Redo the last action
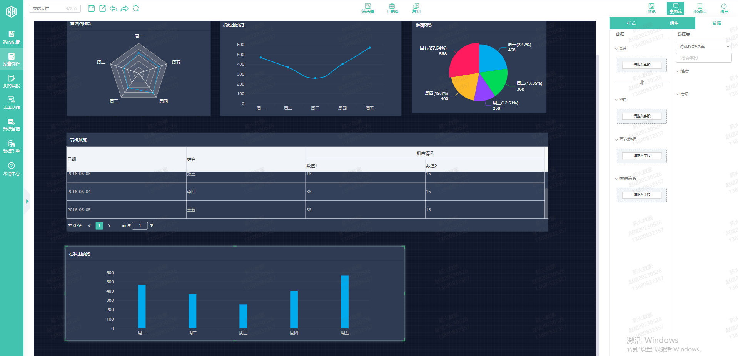This screenshot has height=356, width=738. click(x=125, y=8)
